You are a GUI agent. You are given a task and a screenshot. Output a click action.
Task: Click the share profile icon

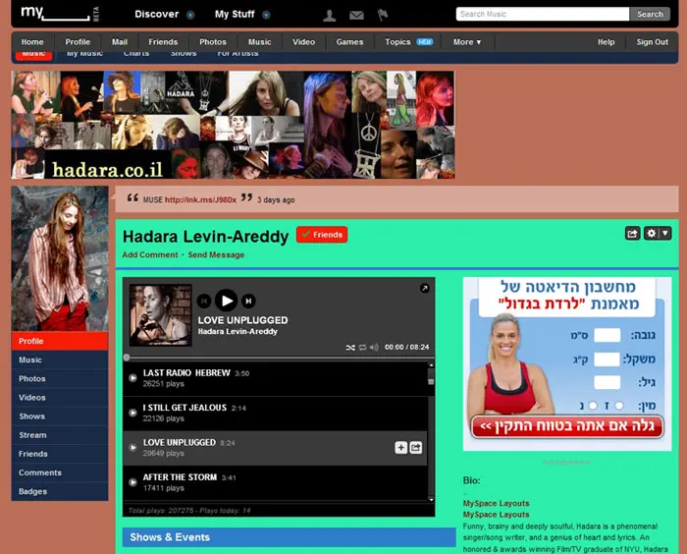pyautogui.click(x=633, y=234)
